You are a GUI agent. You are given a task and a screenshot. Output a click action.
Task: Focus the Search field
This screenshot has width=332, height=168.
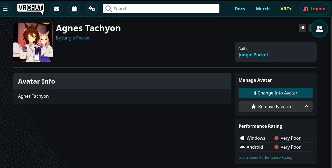click(161, 9)
